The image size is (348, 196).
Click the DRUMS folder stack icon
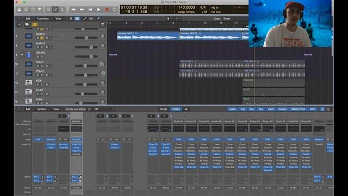(x=29, y=54)
